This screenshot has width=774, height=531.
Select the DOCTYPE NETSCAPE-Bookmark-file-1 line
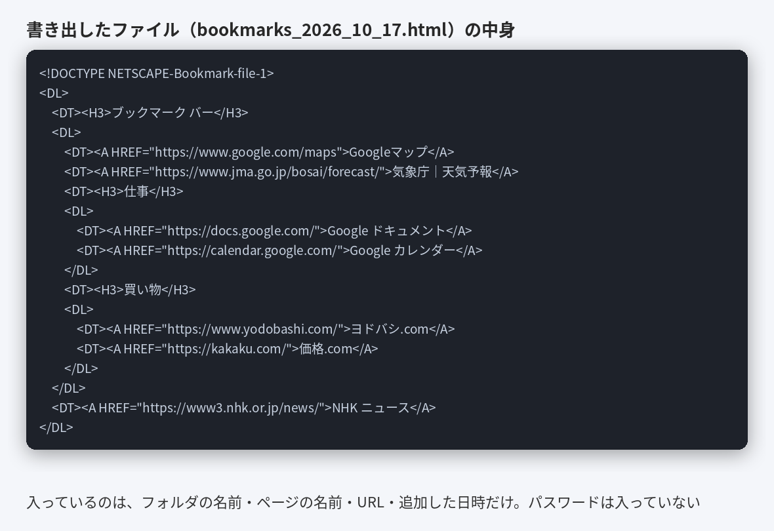(157, 73)
